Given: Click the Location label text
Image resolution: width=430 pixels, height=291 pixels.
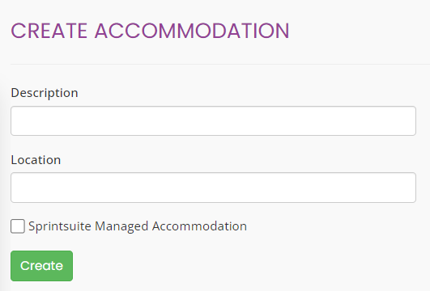Looking at the screenshot, I should pyautogui.click(x=36, y=160).
